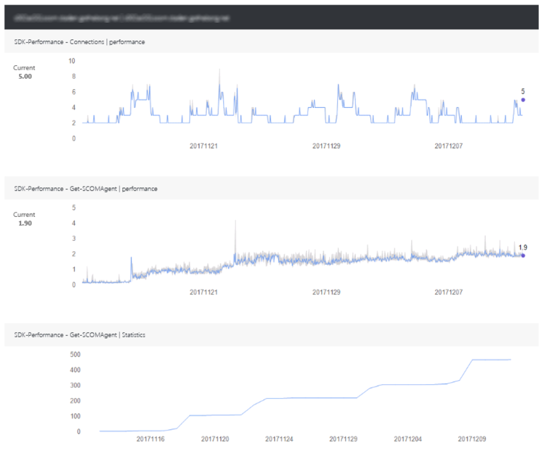Click the 20171129 date label on Connections chart

(x=326, y=146)
